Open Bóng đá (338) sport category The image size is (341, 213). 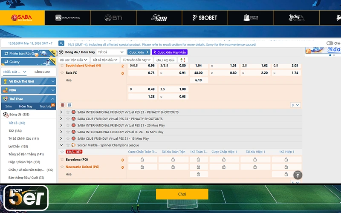point(19,114)
